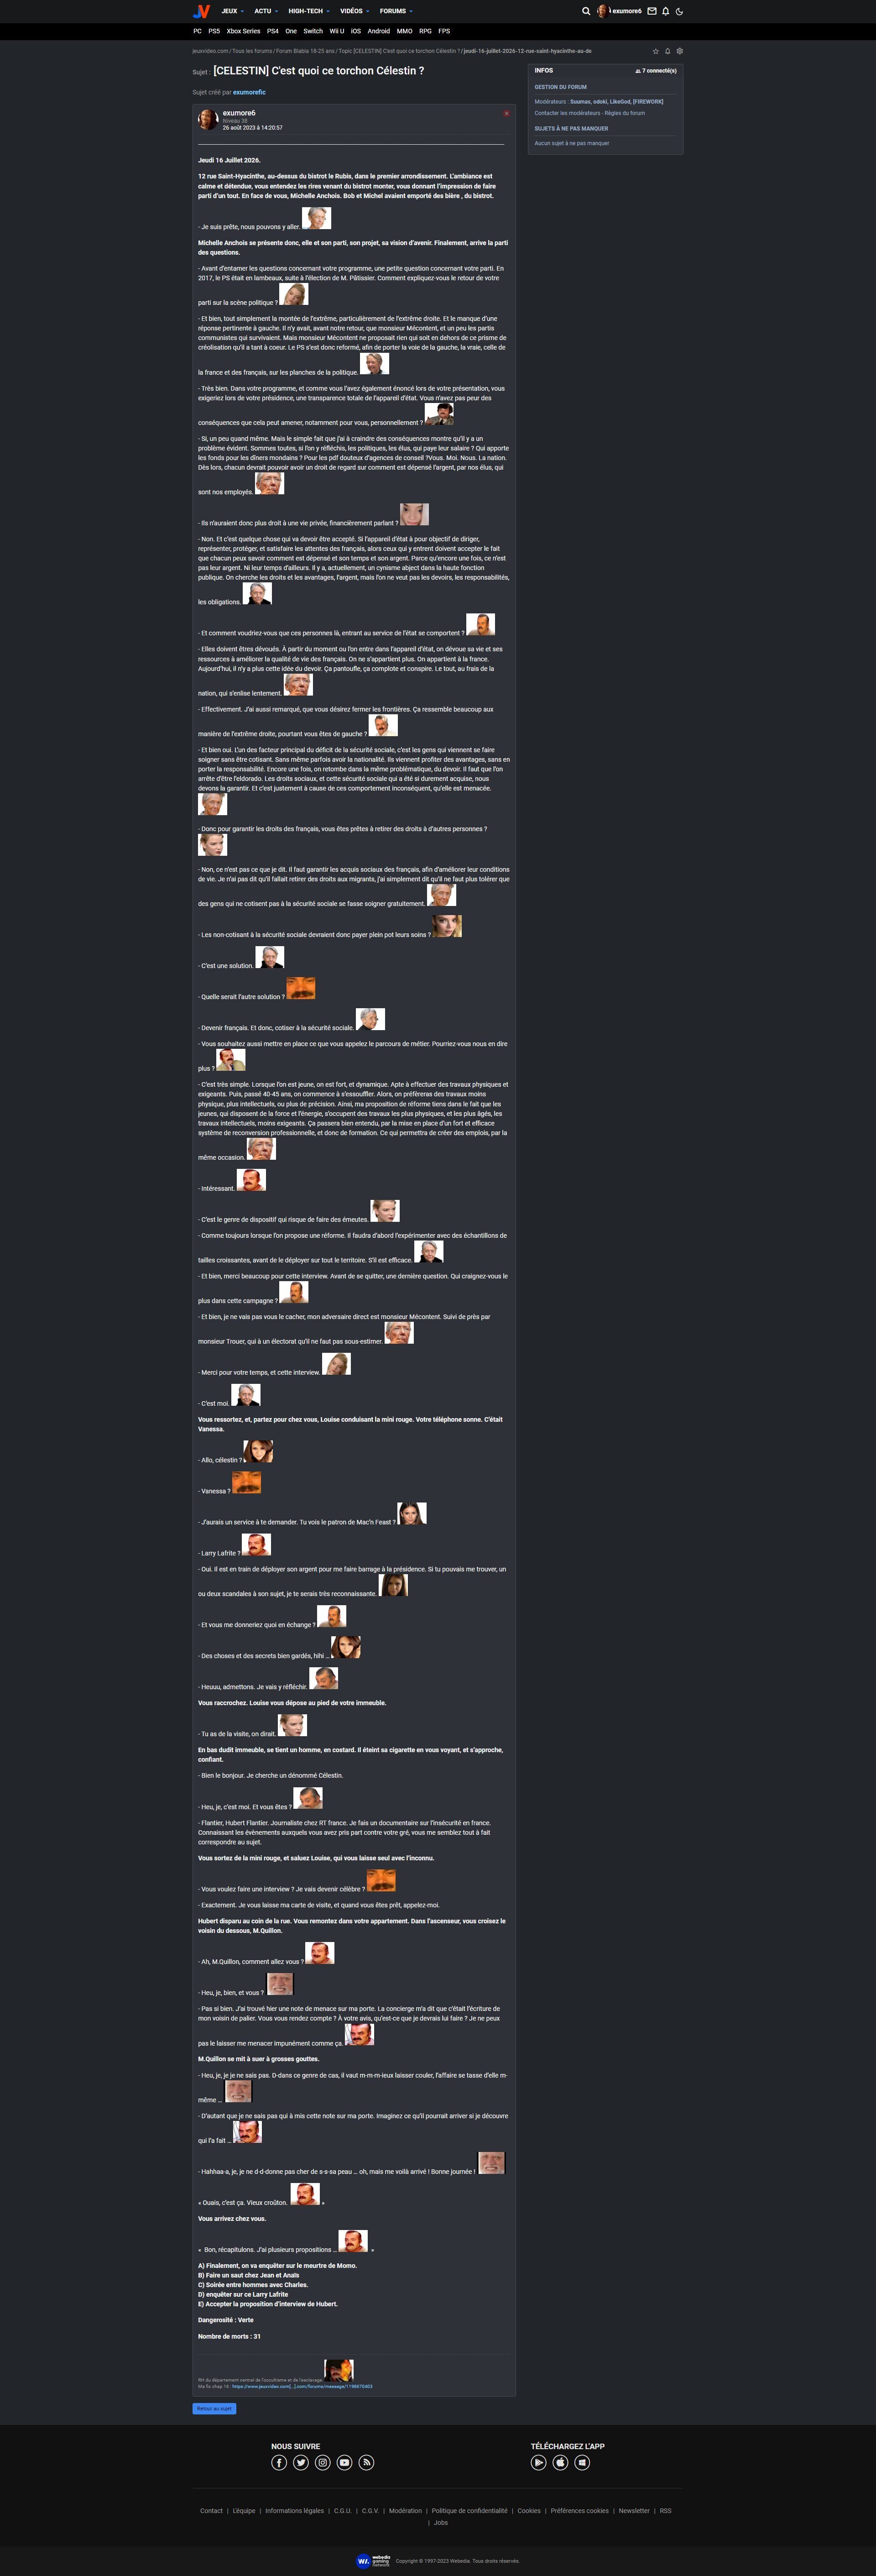This screenshot has width=876, height=2576.
Task: Open the Facebook follow icon
Action: pyautogui.click(x=279, y=2462)
